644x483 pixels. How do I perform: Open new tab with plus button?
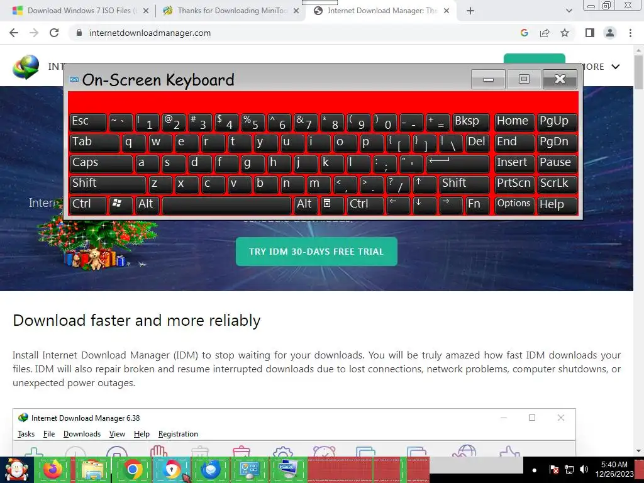tap(470, 11)
